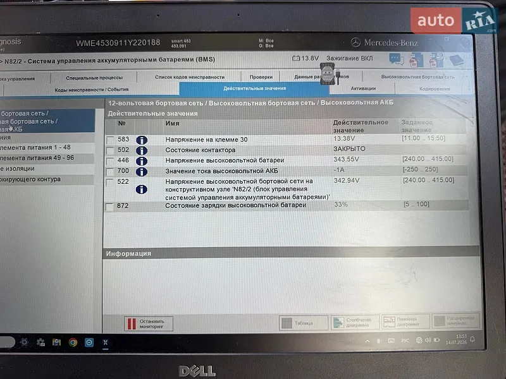
Task: Open the chat messages icon in toolbar
Action: click(x=397, y=59)
